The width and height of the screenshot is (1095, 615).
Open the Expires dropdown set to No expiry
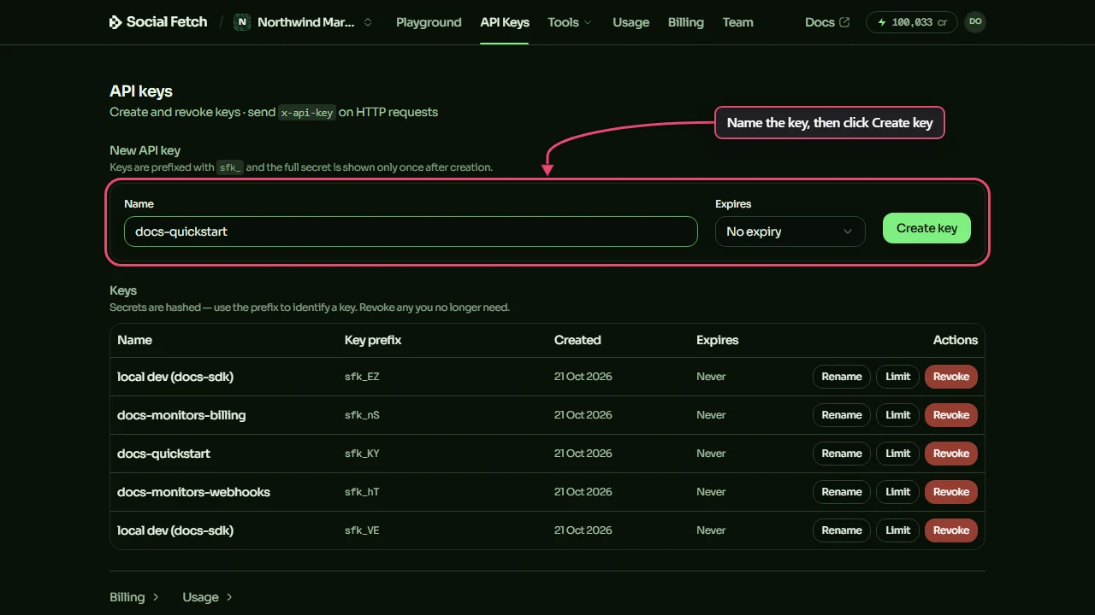tap(790, 231)
